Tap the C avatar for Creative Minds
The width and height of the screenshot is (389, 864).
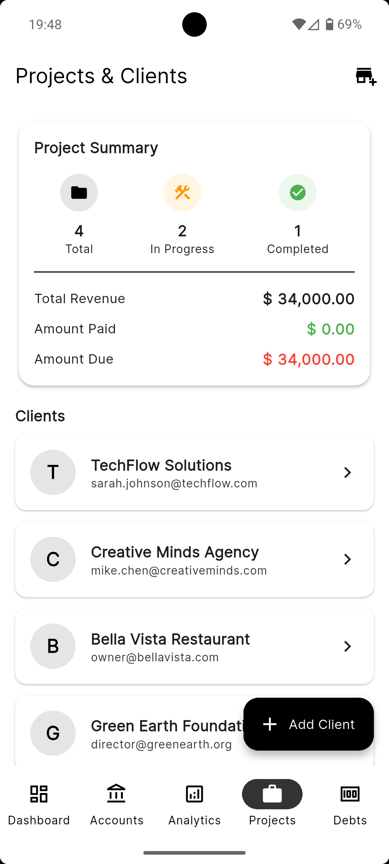pyautogui.click(x=53, y=559)
